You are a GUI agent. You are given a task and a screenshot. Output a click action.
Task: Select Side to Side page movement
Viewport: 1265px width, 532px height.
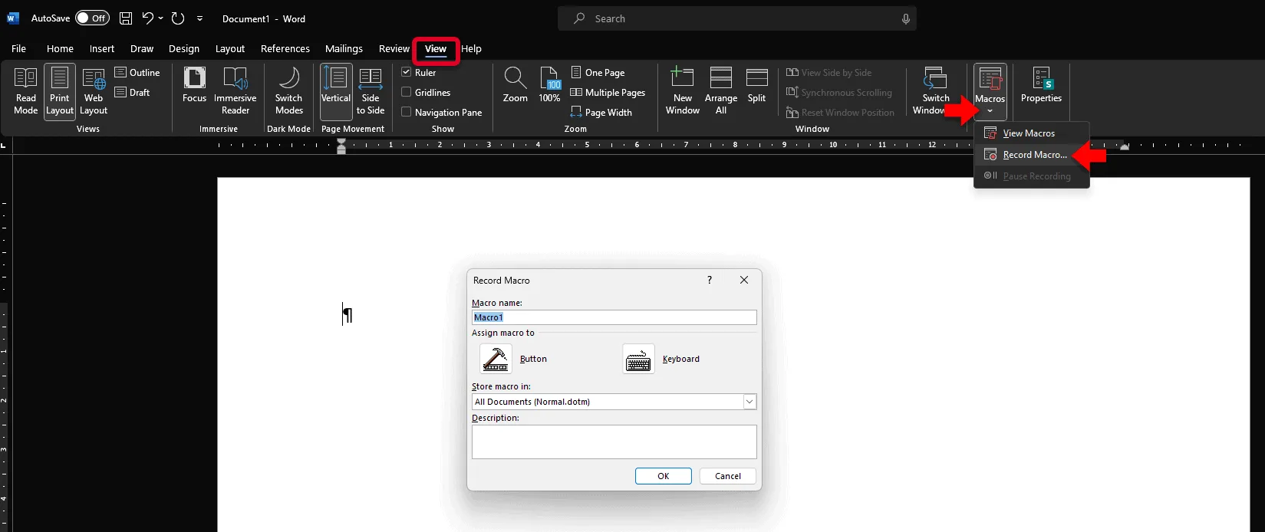click(x=371, y=91)
